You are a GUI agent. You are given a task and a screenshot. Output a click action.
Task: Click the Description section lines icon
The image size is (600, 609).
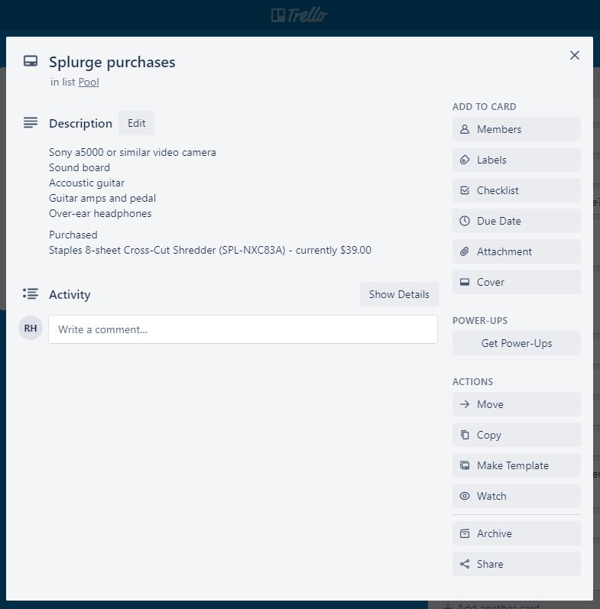[x=31, y=123]
